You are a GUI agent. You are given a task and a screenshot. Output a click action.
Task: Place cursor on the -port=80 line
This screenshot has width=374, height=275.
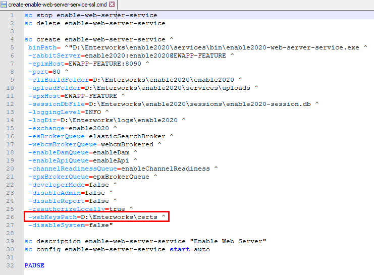[x=45, y=72]
